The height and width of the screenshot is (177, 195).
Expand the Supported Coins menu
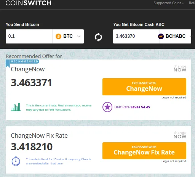click(x=169, y=3)
